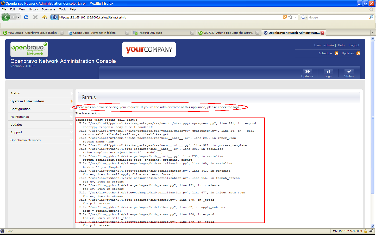Click the Help link near Logout
The image size is (376, 235).
pyautogui.click(x=341, y=45)
